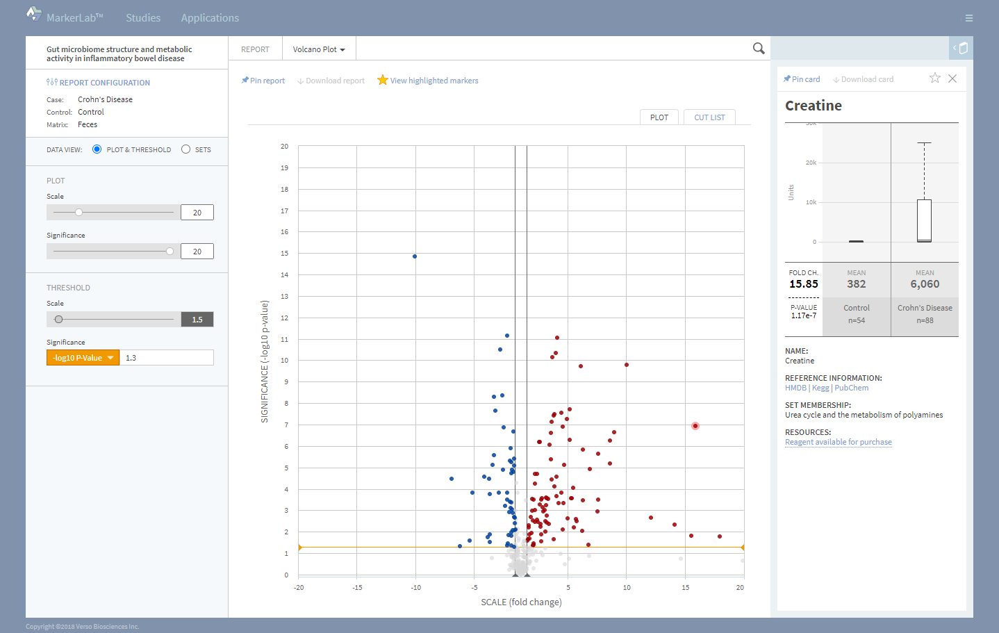Switch to the Cut List tab
Screen dimensions: 999x633
click(709, 117)
